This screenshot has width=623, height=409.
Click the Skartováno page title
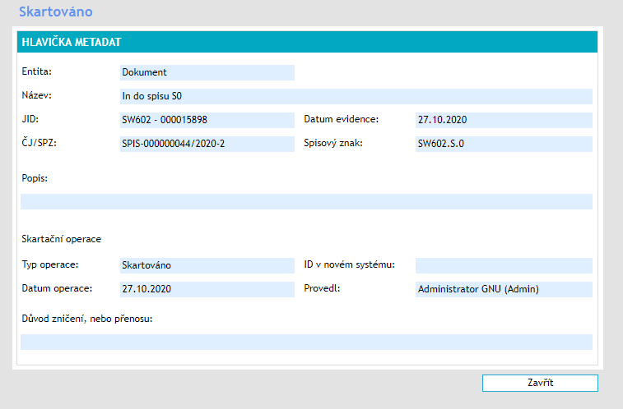[x=56, y=12]
